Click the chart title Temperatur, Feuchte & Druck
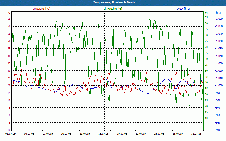 pos(113,3)
